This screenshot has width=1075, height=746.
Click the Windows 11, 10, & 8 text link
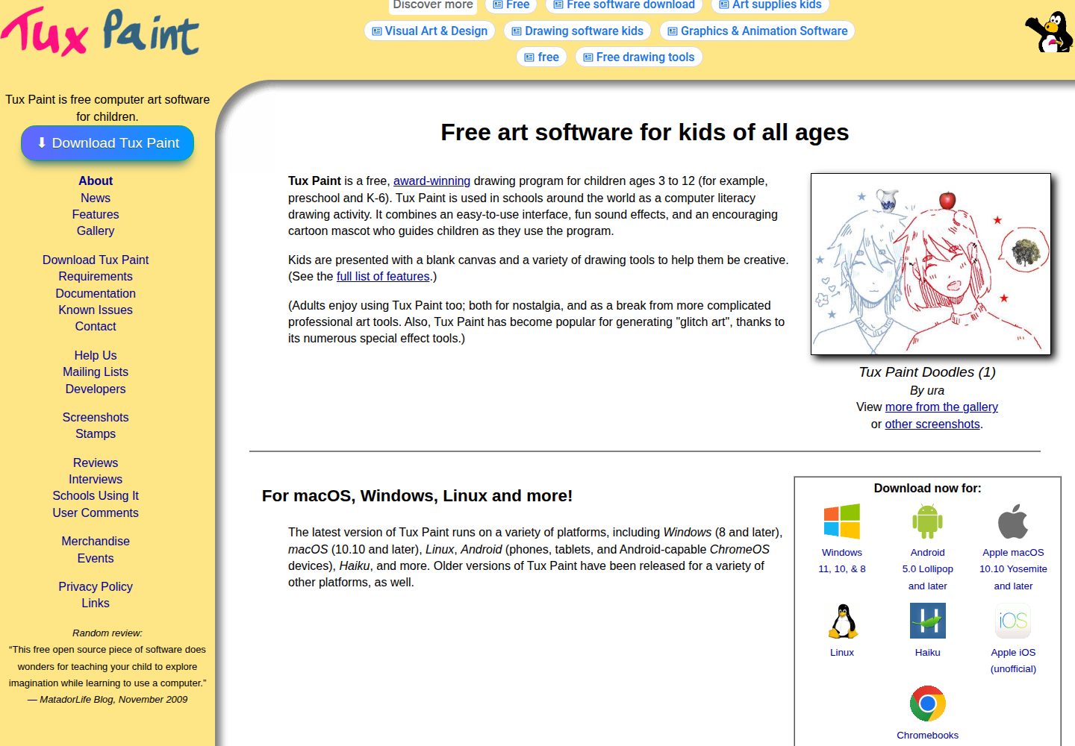click(842, 560)
